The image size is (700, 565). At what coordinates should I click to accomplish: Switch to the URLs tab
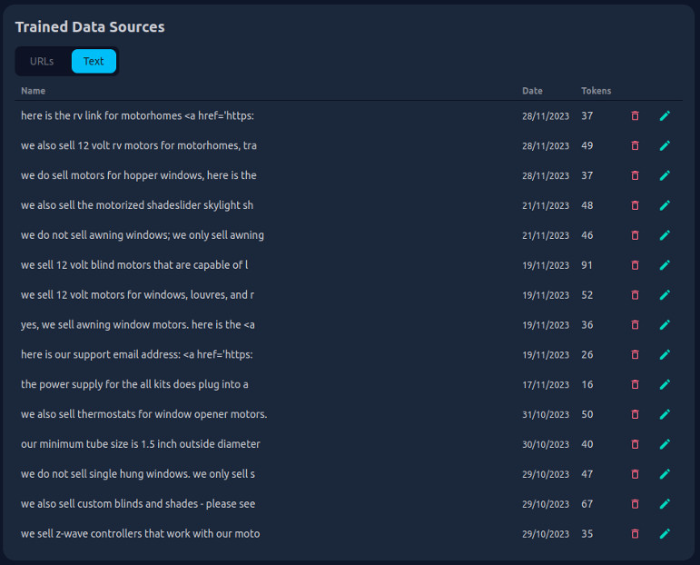pos(42,62)
